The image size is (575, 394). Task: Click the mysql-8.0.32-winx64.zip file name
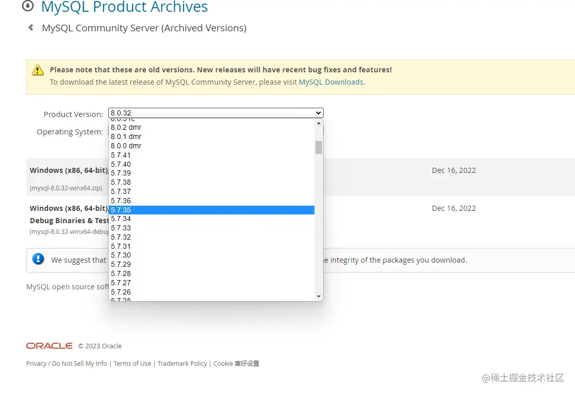pyautogui.click(x=66, y=188)
